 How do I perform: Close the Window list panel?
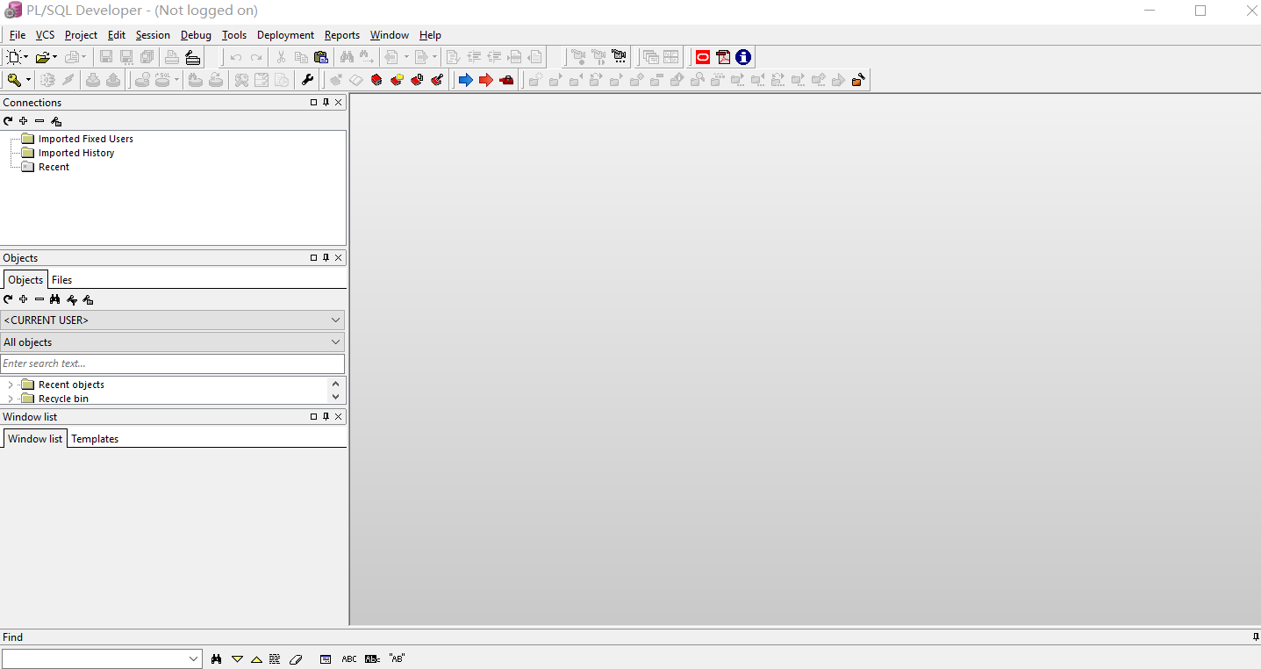click(x=339, y=417)
